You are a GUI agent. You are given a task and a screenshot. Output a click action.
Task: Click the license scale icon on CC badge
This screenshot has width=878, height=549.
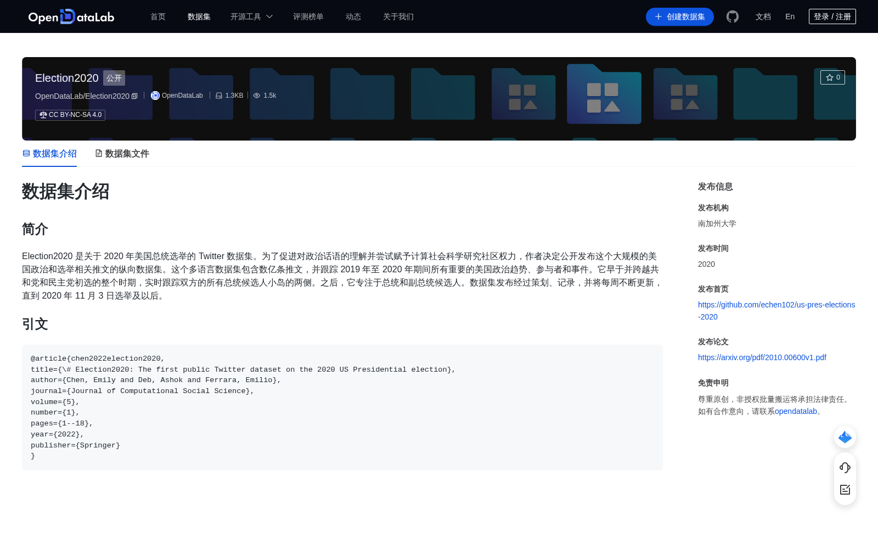point(43,115)
